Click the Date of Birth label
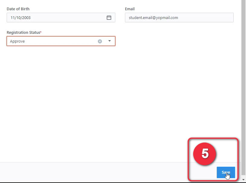 click(18, 9)
